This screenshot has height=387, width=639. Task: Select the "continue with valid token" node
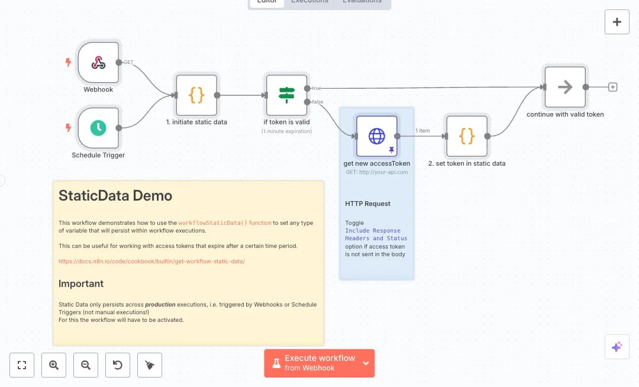tap(564, 86)
